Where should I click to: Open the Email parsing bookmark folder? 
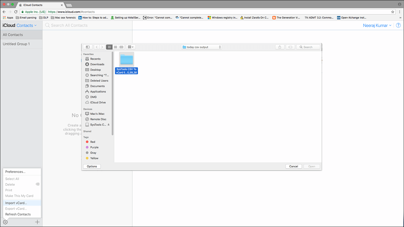point(26,18)
